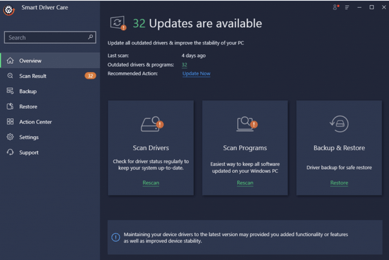Click the Settings gear icon
389x260 pixels.
[10, 137]
